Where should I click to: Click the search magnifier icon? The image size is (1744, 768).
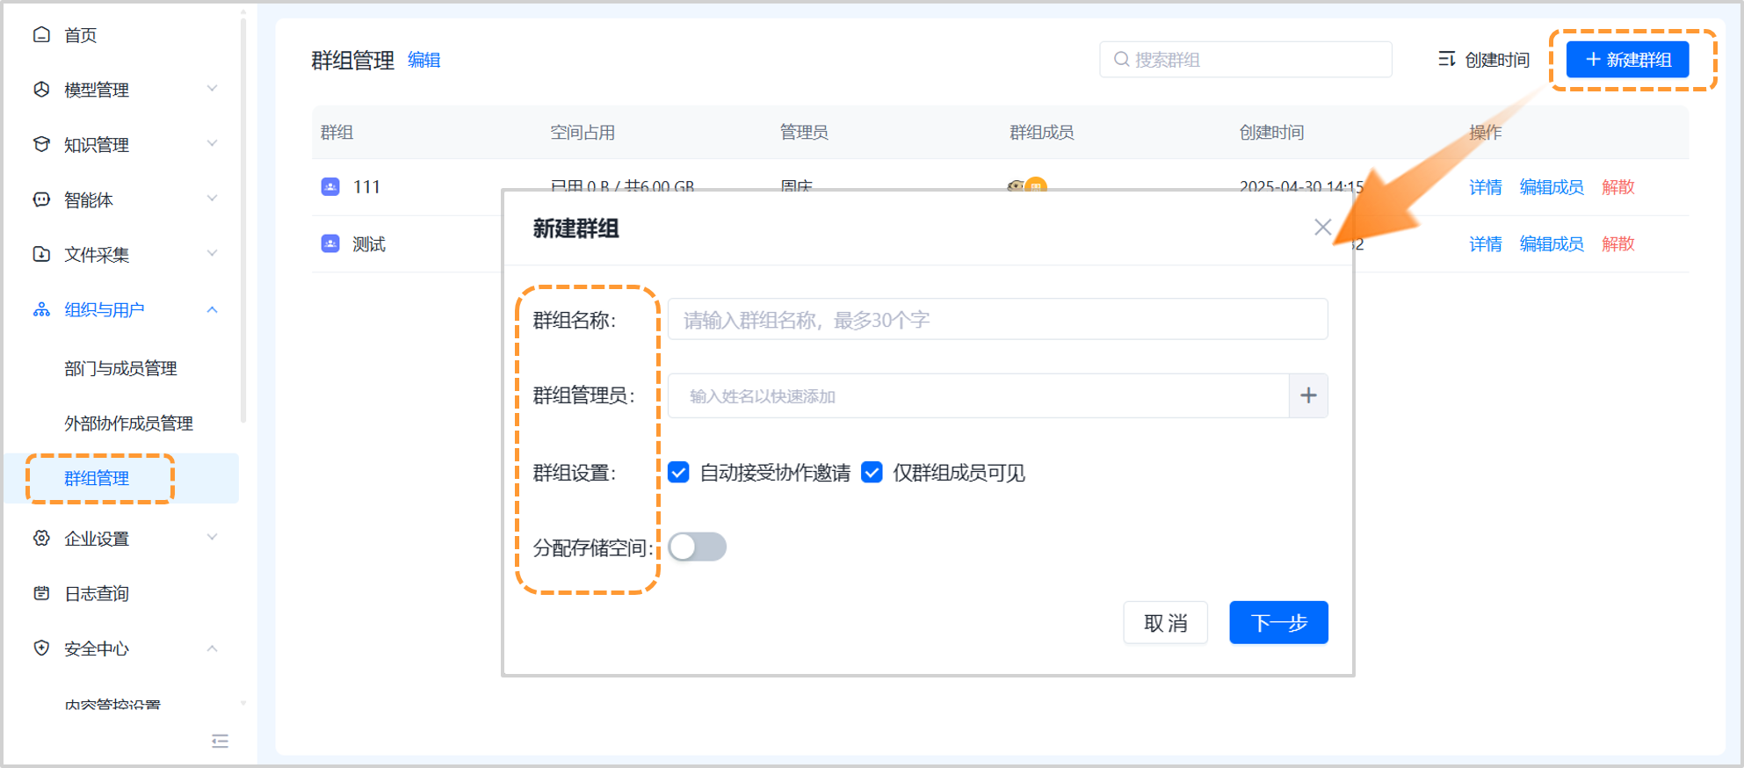pos(1121,60)
